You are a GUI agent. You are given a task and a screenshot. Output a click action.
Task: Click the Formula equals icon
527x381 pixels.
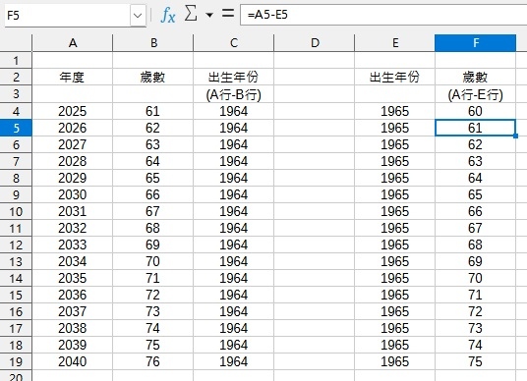pyautogui.click(x=228, y=14)
